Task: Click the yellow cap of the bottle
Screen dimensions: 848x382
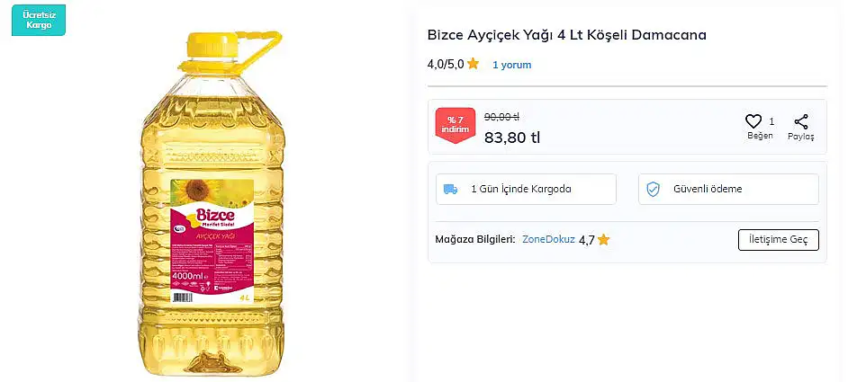Action: (x=212, y=46)
